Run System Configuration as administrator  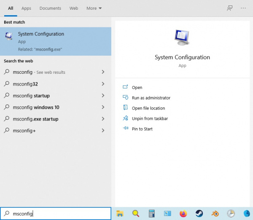(x=151, y=98)
